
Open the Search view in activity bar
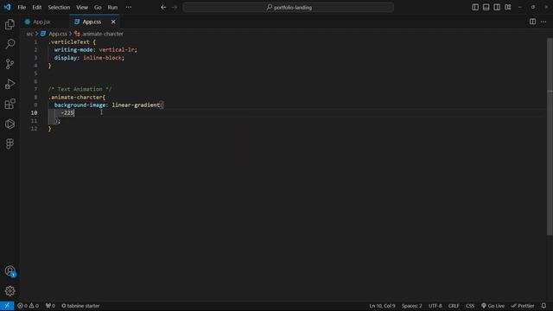[x=10, y=44]
